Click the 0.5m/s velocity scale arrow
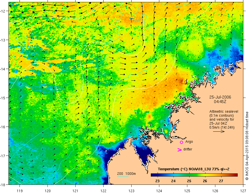The height and width of the screenshot is (193, 249). pos(219,131)
